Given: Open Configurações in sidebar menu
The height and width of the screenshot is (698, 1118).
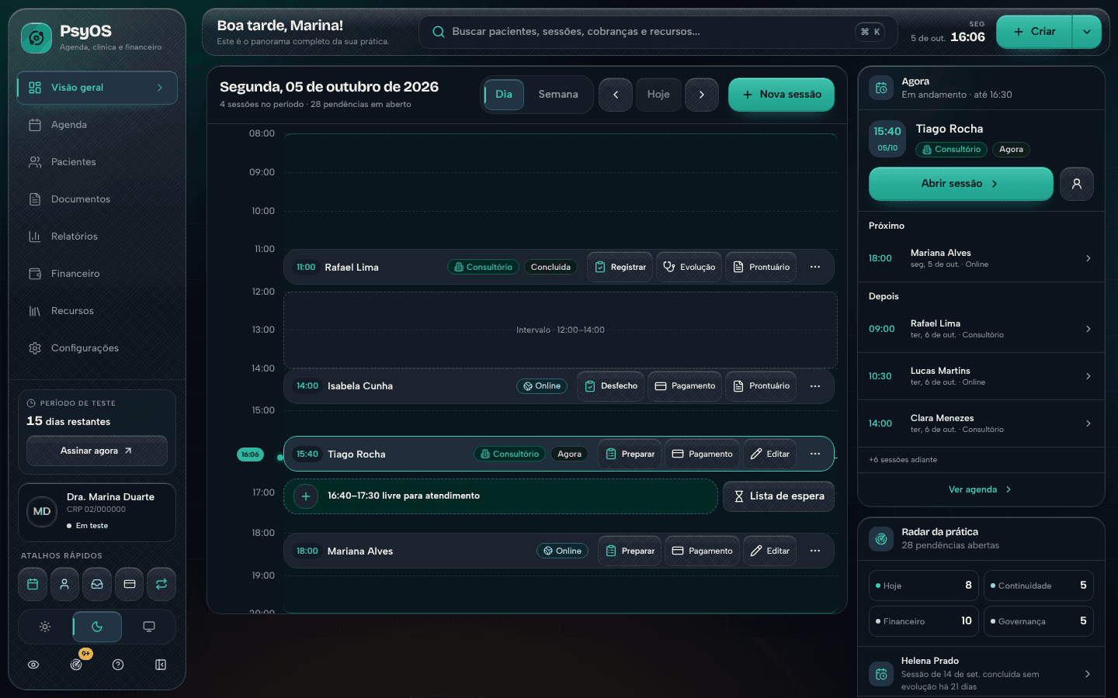Looking at the screenshot, I should 97,348.
